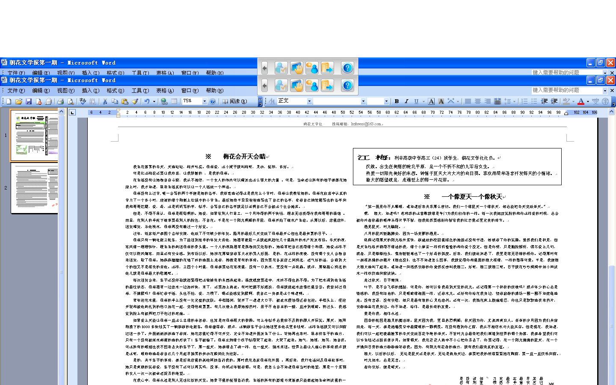616x385 pixels.
Task: Undo the last action
Action: click(147, 101)
